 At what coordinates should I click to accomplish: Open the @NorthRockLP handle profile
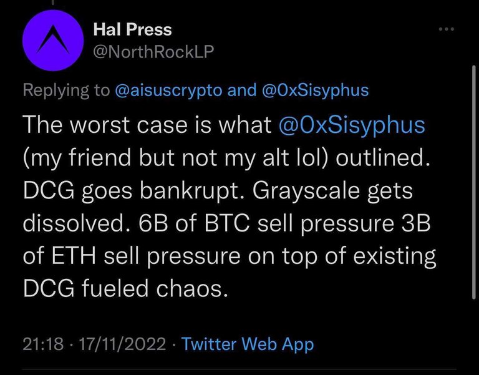(x=153, y=51)
